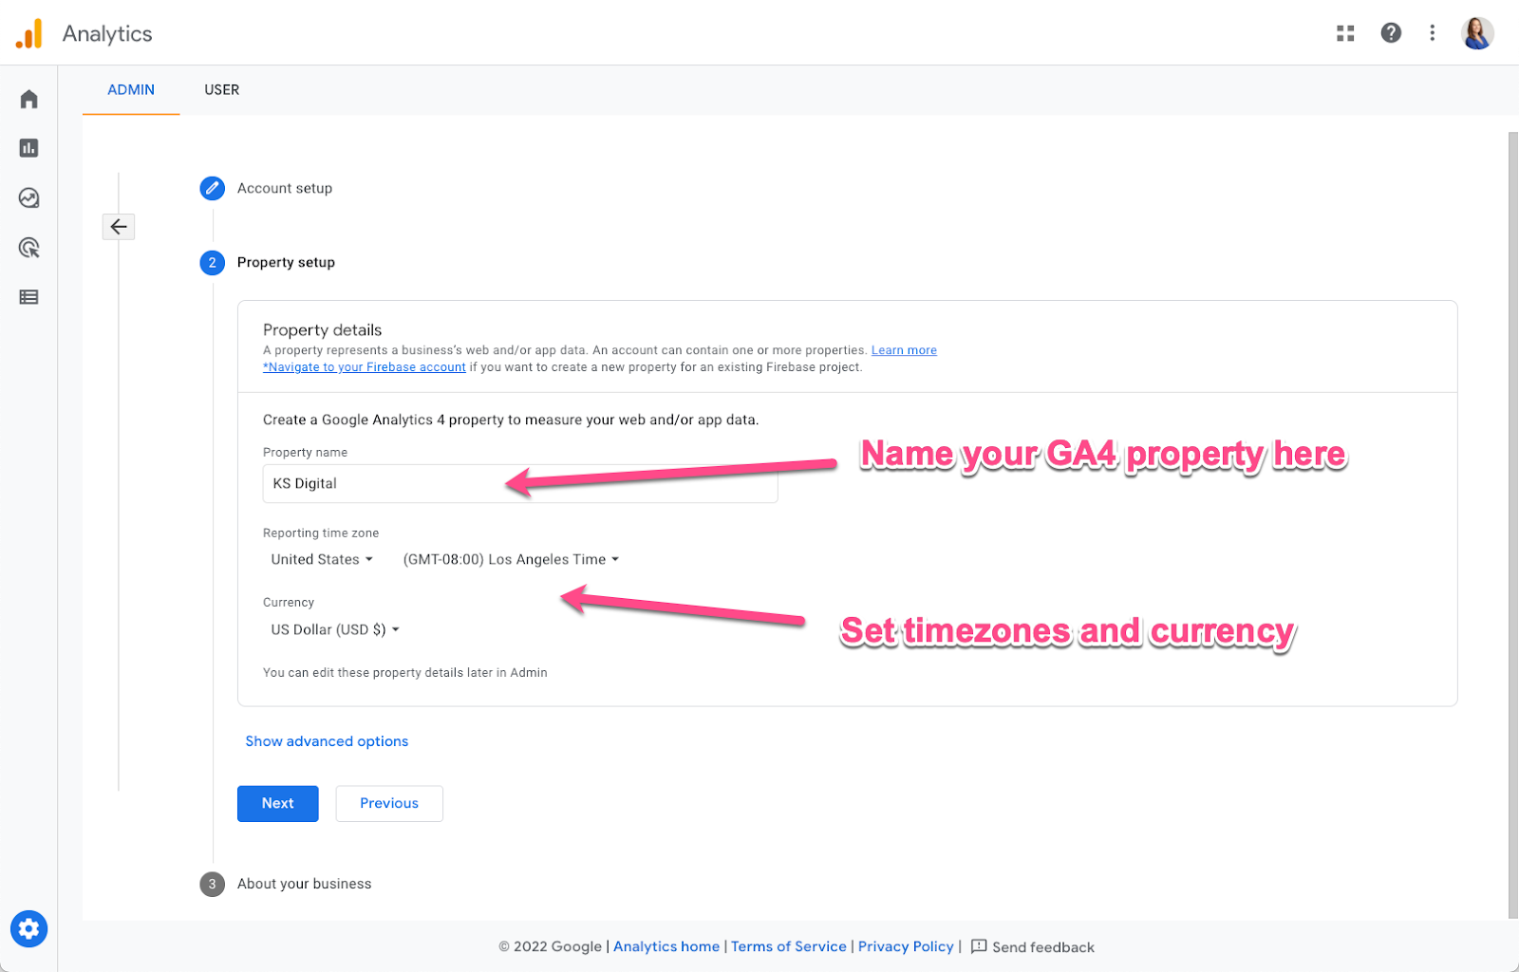This screenshot has width=1519, height=972.
Task: Click the Property name field label
Action: pos(305,453)
